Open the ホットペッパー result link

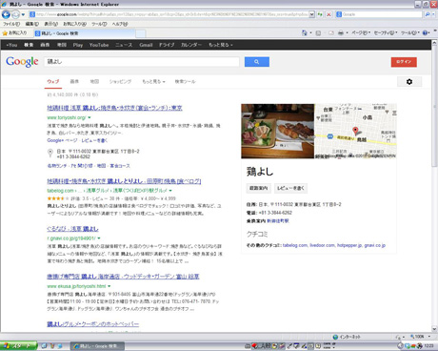click(x=93, y=324)
